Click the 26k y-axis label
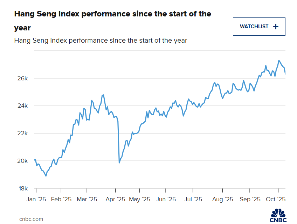Image resolution: width=297 pixels, height=224 pixels. (23, 78)
